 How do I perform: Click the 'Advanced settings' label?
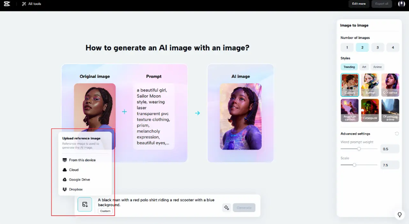[355, 134]
